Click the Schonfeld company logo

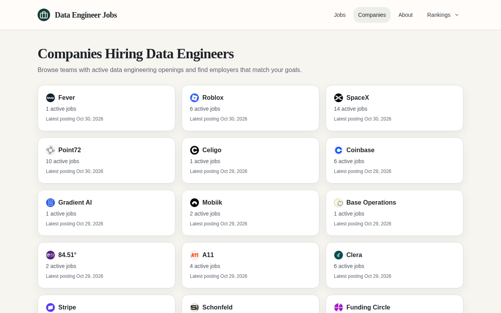click(x=195, y=308)
